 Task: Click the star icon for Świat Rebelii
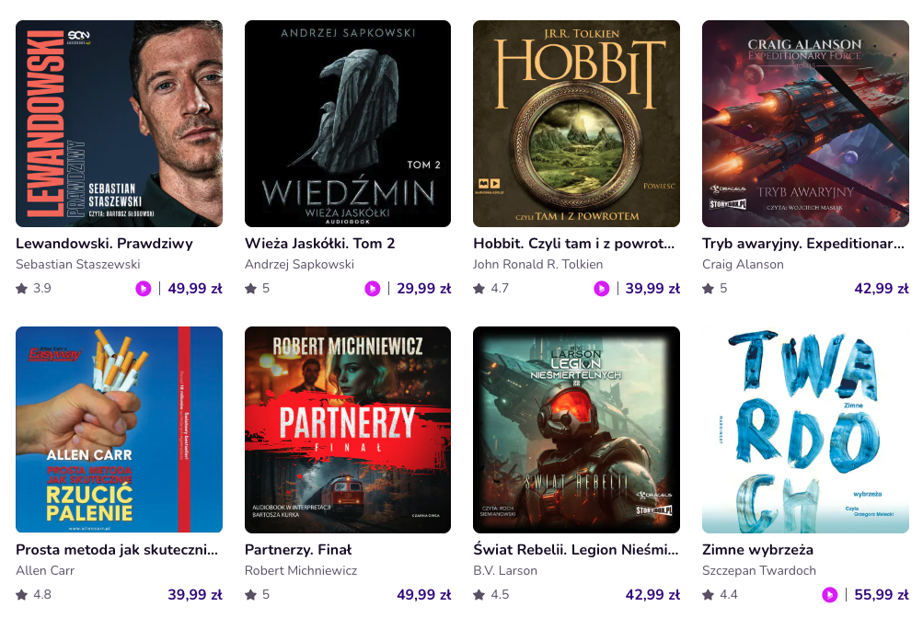point(479,595)
